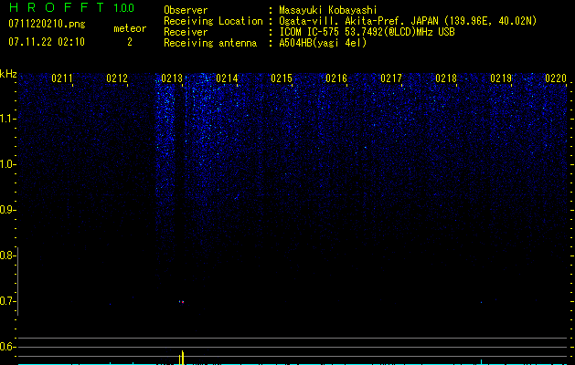This screenshot has height=365, width=575.
Task: Click the faint blue echo dot near 0219 at 0.7 kHz
Action: [481, 302]
